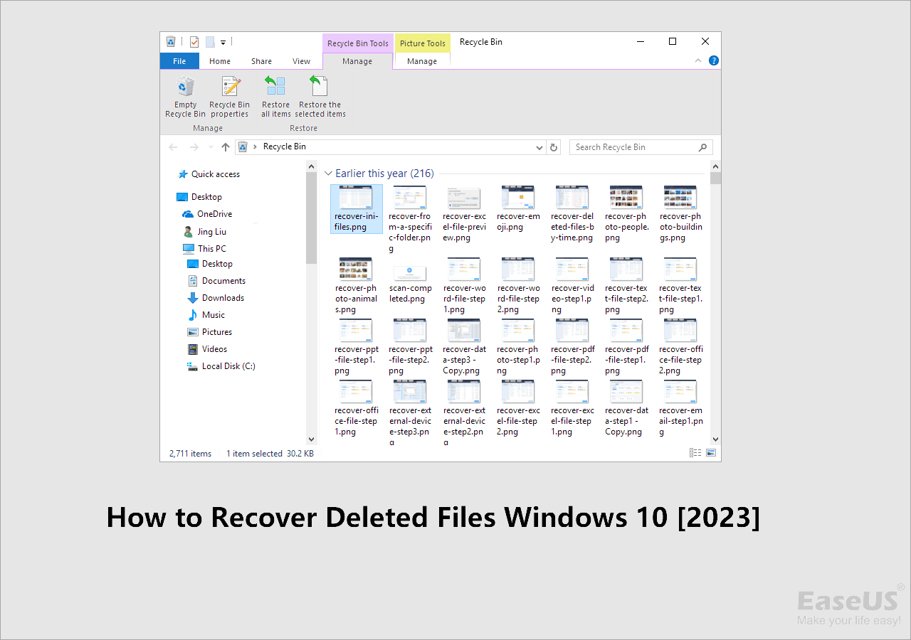Click file list scroll down arrow
The height and width of the screenshot is (640, 911).
(715, 439)
